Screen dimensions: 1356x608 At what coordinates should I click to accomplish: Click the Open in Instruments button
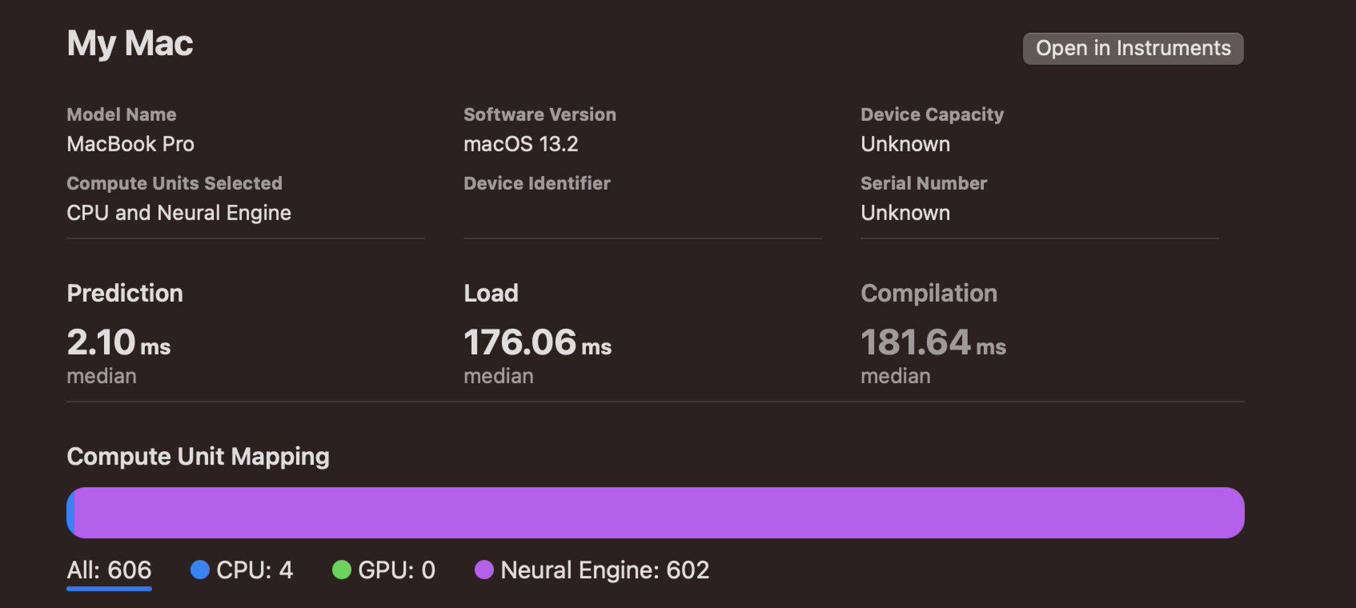(1133, 48)
